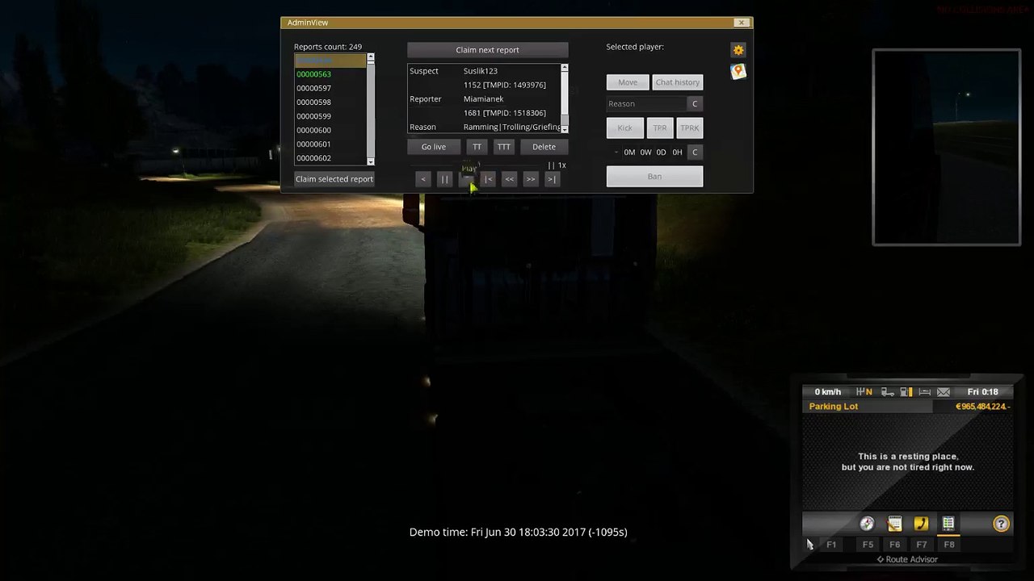
Task: Click the F5 key label in Route Advisor
Action: coord(868,545)
